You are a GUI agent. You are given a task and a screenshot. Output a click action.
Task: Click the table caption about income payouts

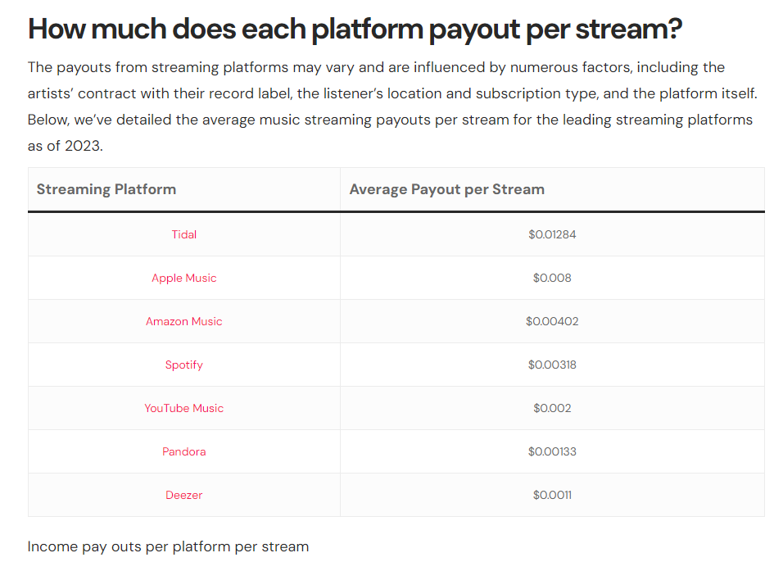pyautogui.click(x=168, y=546)
